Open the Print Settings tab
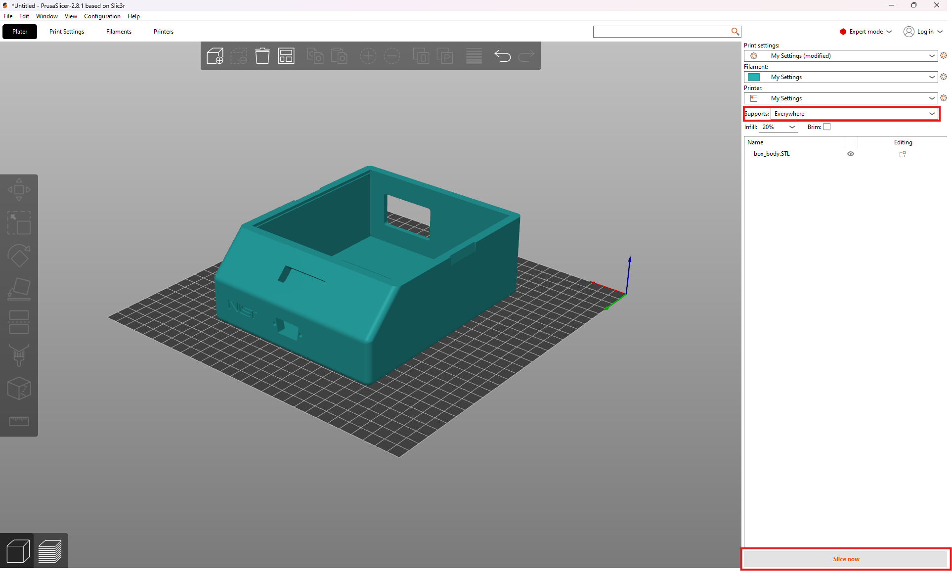Screen dimensions: 952x571 coord(67,32)
